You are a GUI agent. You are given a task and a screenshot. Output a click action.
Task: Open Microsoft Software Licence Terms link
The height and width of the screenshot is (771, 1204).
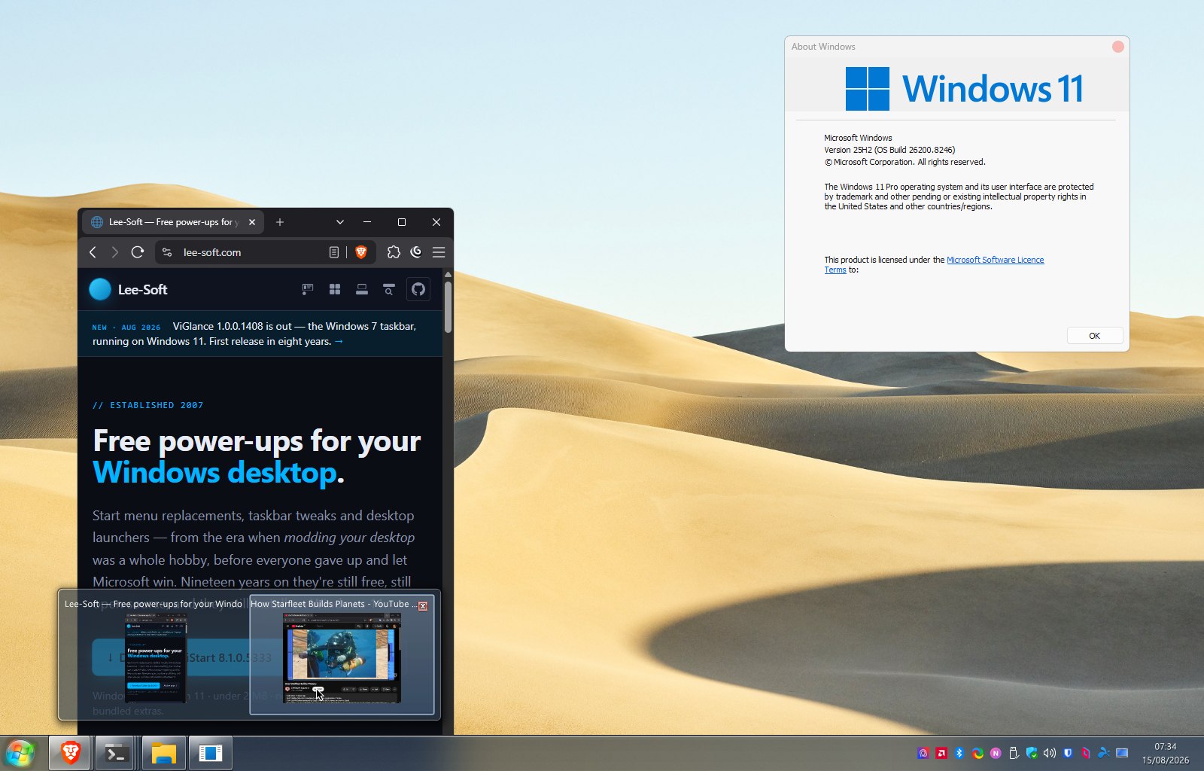point(995,260)
